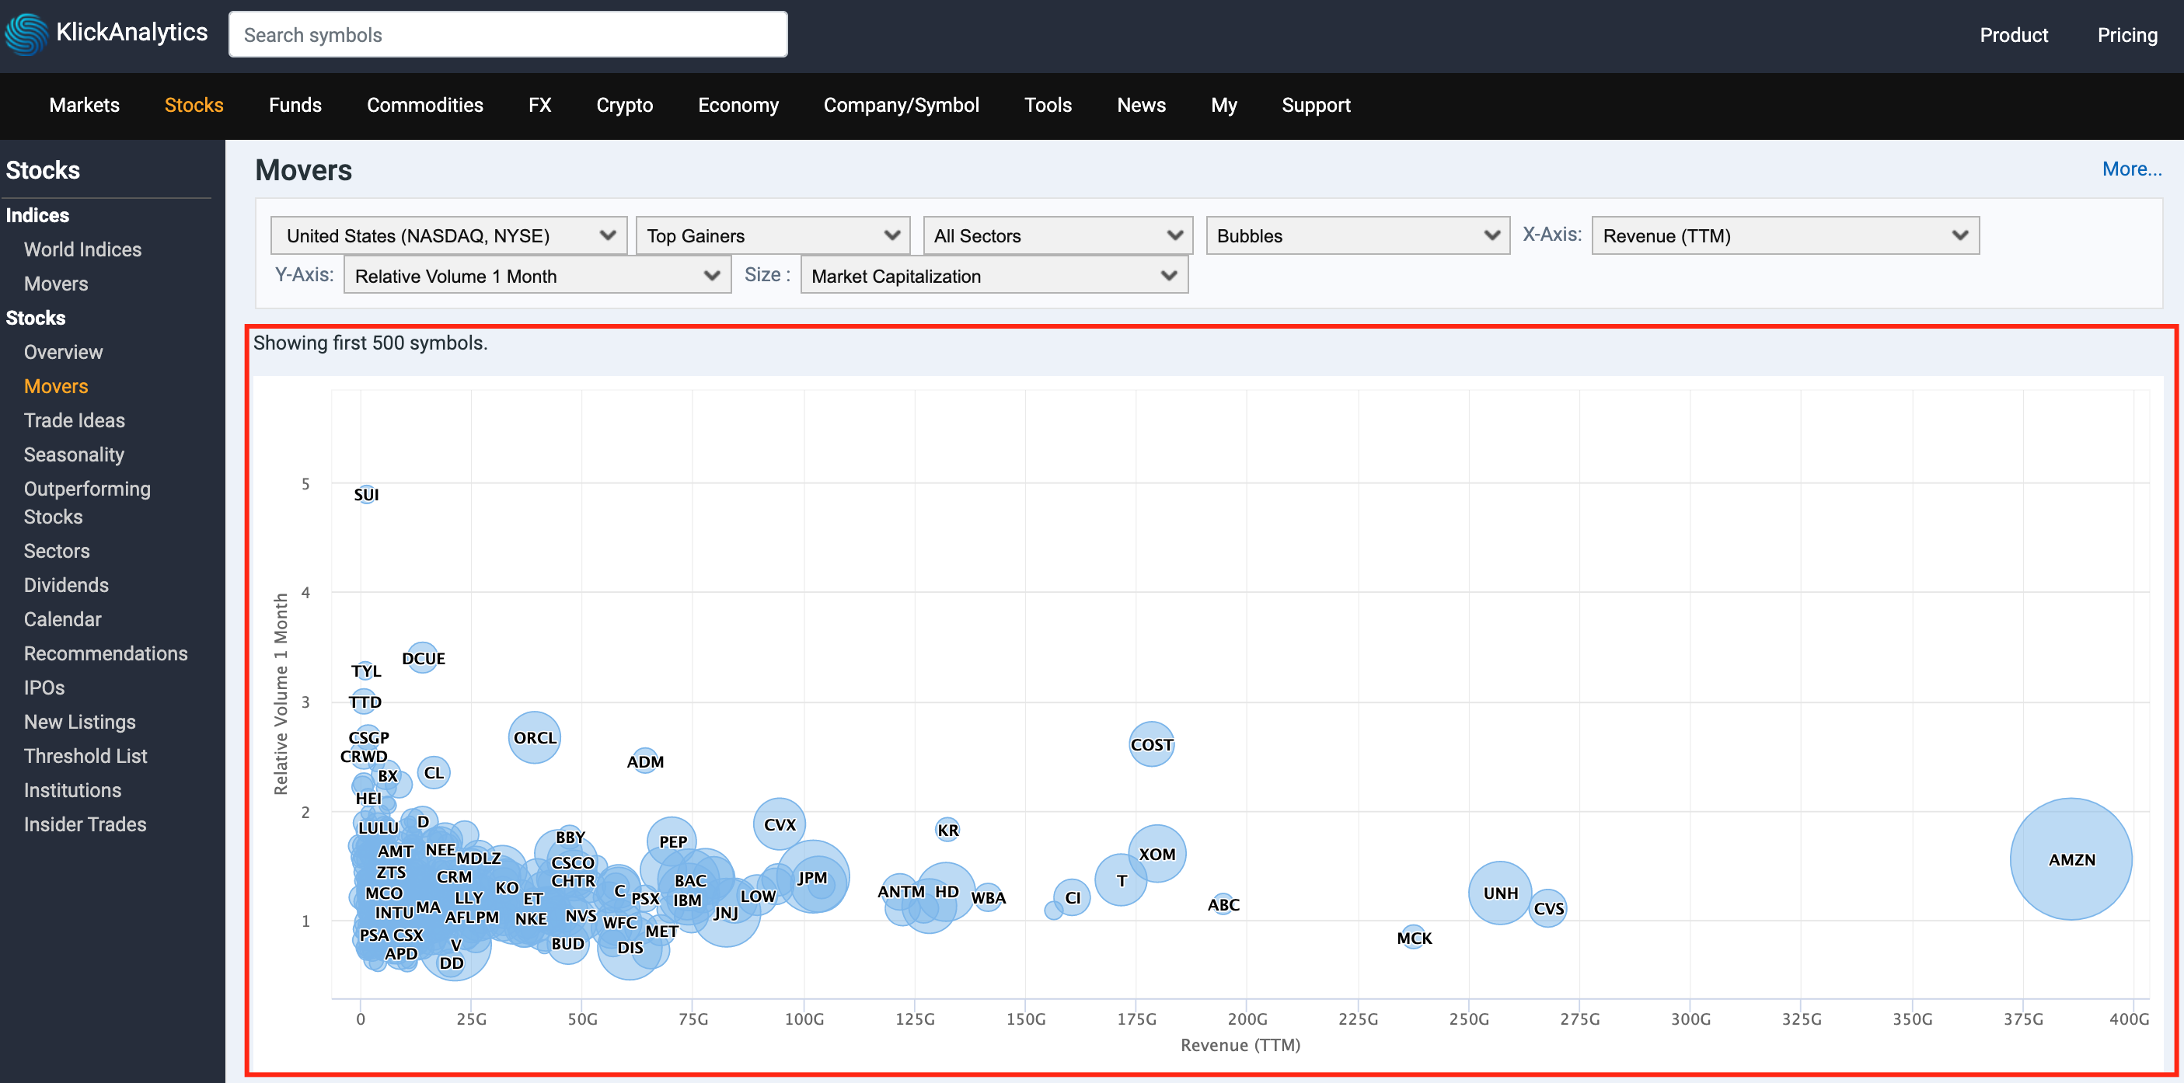Click the ABC bubble in chart
Viewport: 2184px width, 1083px height.
click(1223, 904)
